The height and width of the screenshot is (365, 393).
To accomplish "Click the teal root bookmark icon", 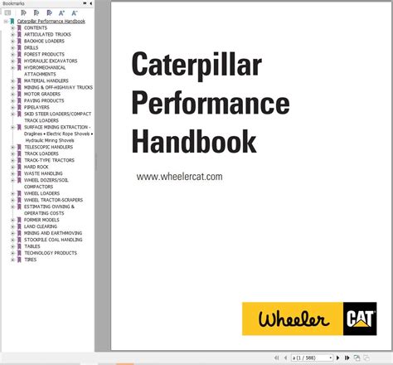I will pos(12,22).
